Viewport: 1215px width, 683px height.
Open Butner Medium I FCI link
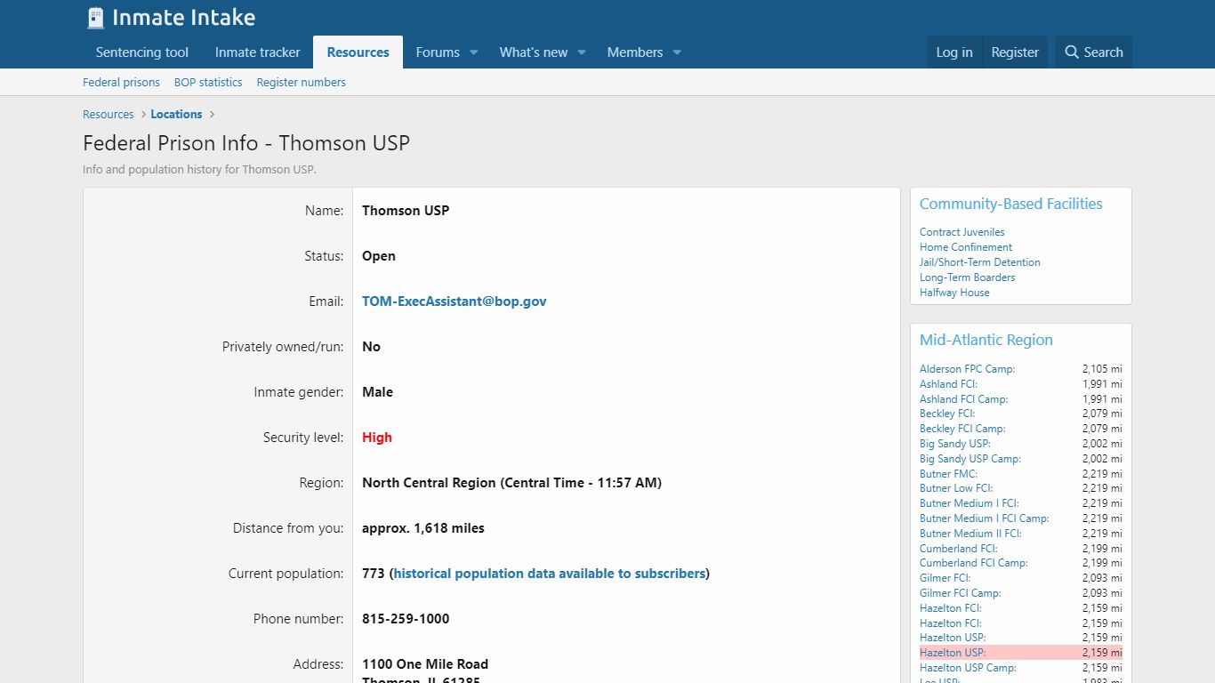(x=970, y=503)
